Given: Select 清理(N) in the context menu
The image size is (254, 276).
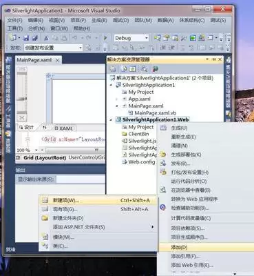Looking at the screenshot, I should point(180,146).
